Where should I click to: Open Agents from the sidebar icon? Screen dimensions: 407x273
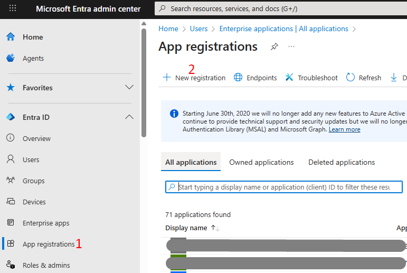10,58
